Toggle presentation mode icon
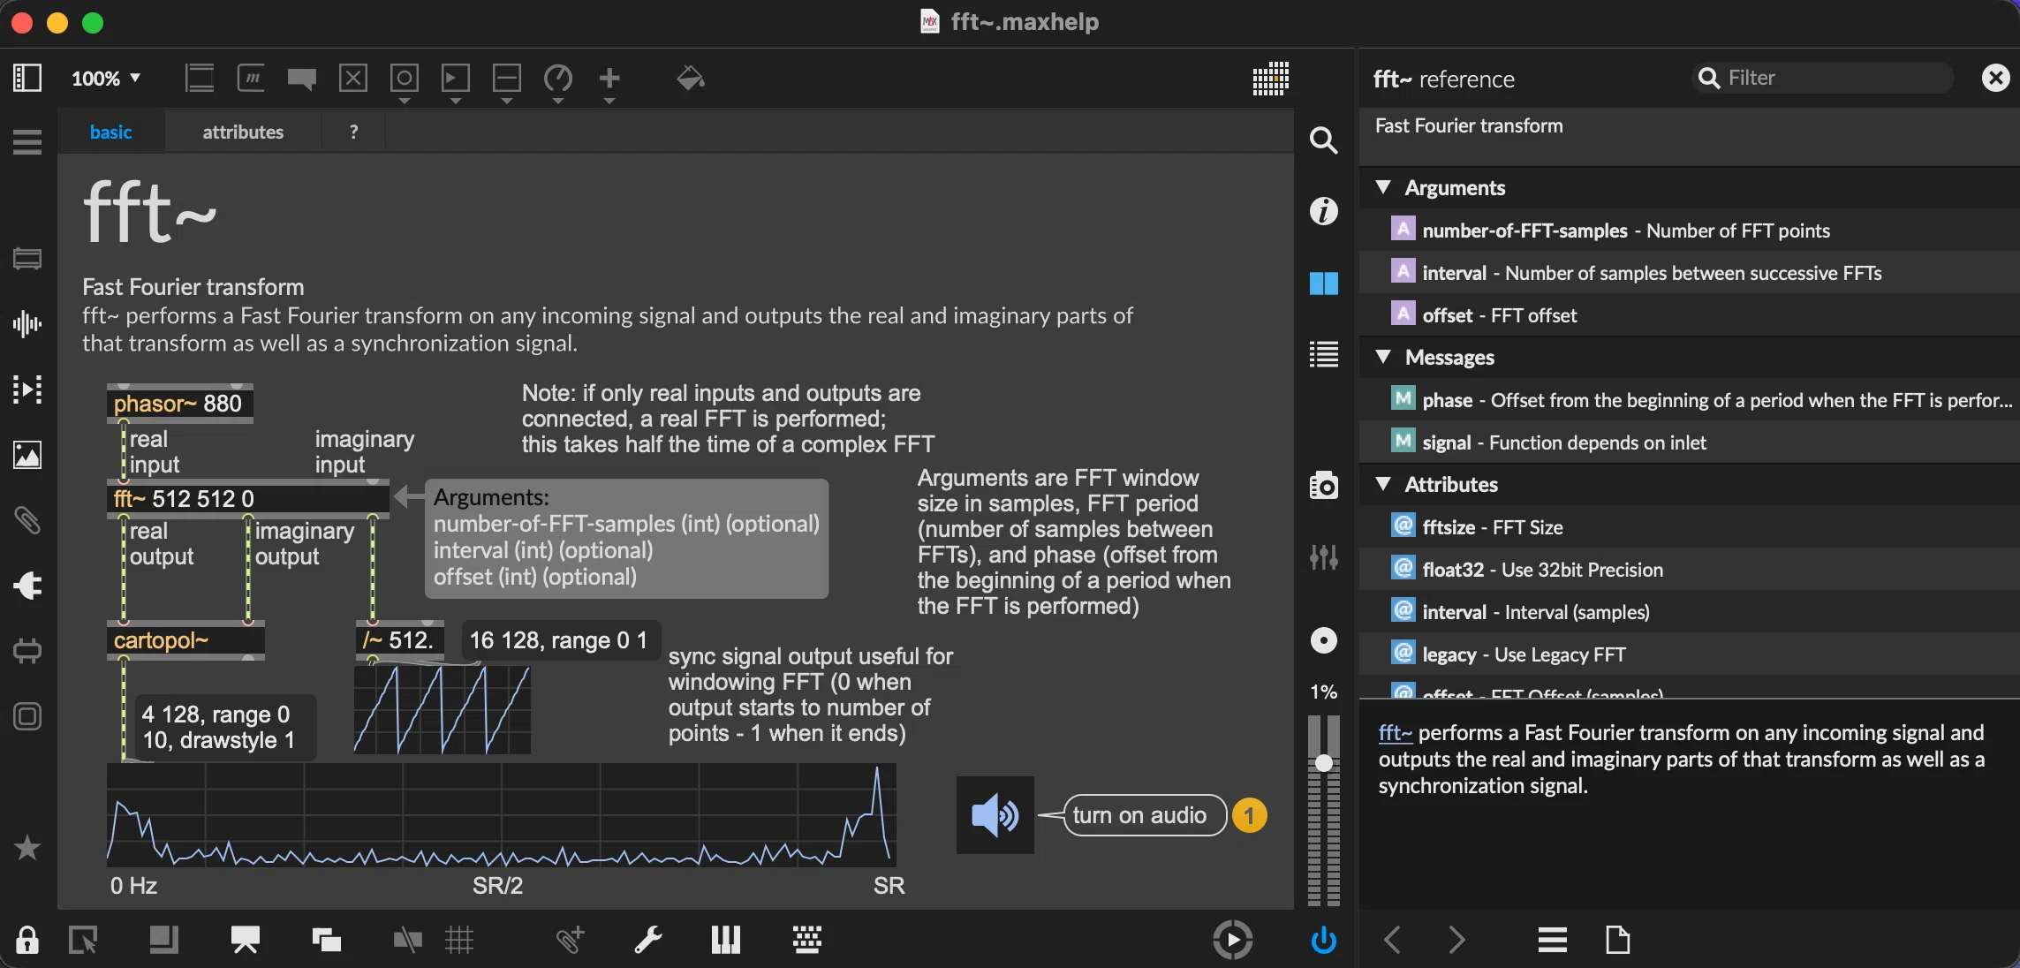The height and width of the screenshot is (968, 2020). pyautogui.click(x=246, y=940)
